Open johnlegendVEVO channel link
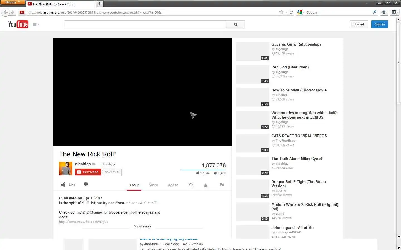The image size is (401, 250). coord(288,232)
